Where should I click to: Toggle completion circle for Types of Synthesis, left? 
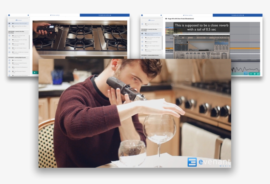click(x=10, y=60)
